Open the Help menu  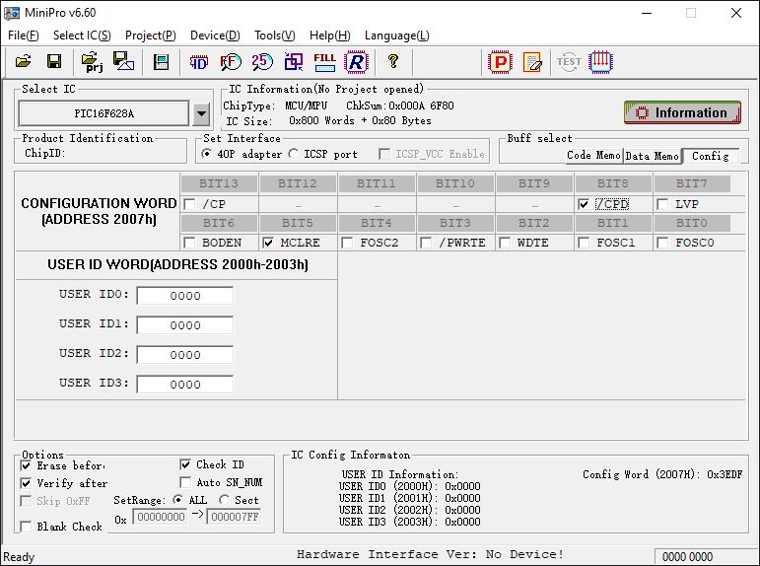tap(329, 35)
